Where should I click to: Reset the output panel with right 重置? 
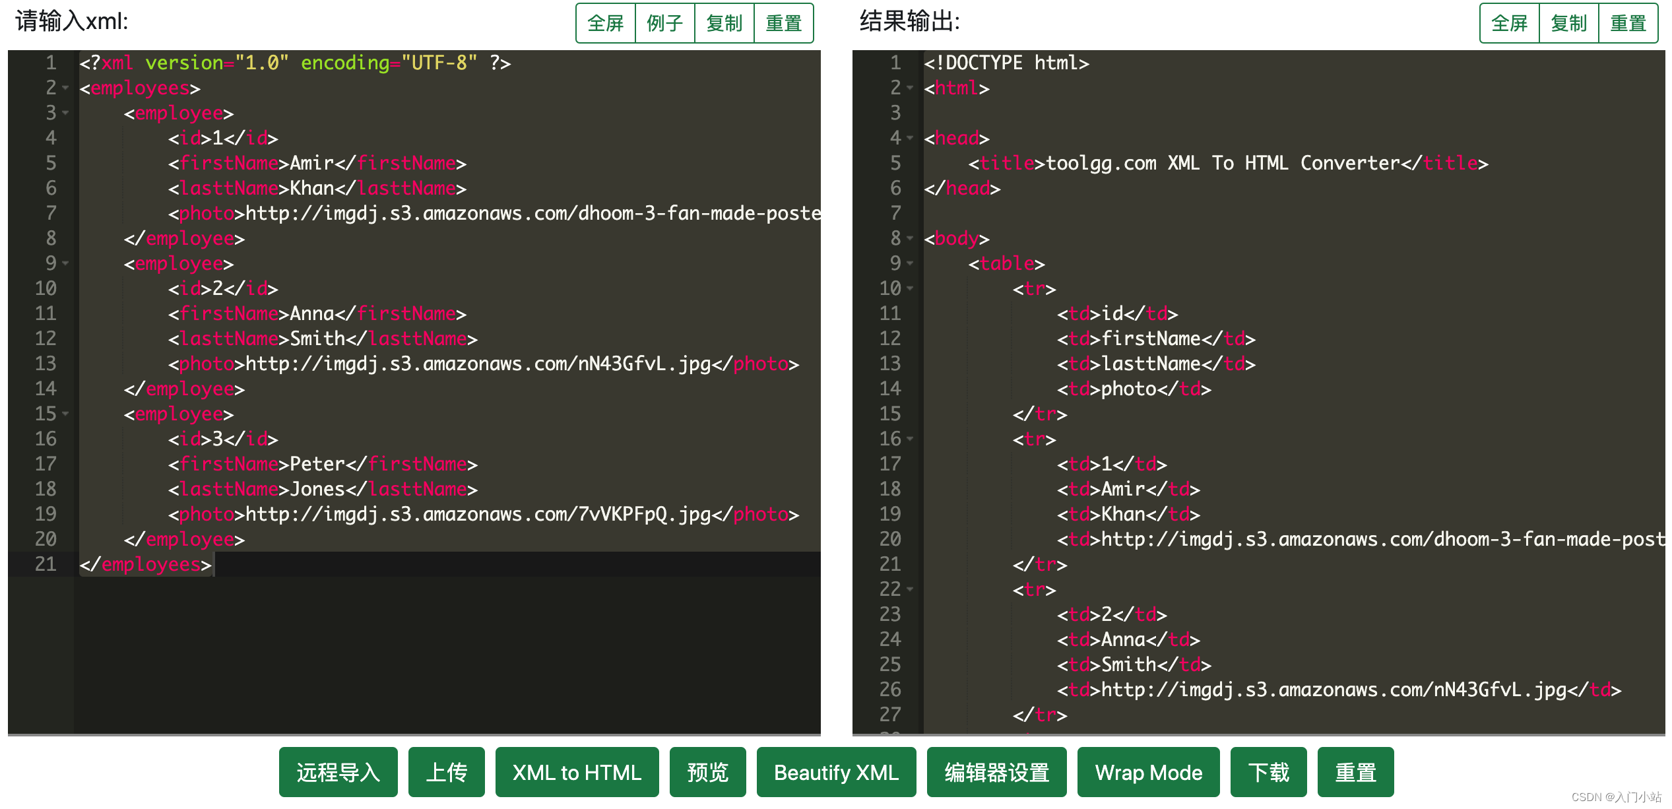click(x=1628, y=22)
